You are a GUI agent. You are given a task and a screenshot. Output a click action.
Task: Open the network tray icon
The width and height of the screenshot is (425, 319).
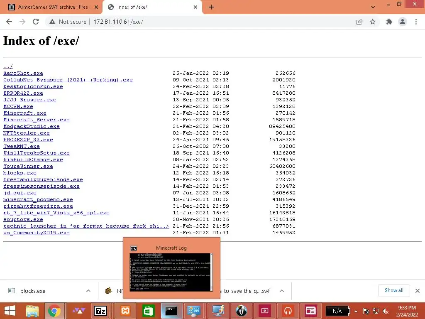(376, 311)
